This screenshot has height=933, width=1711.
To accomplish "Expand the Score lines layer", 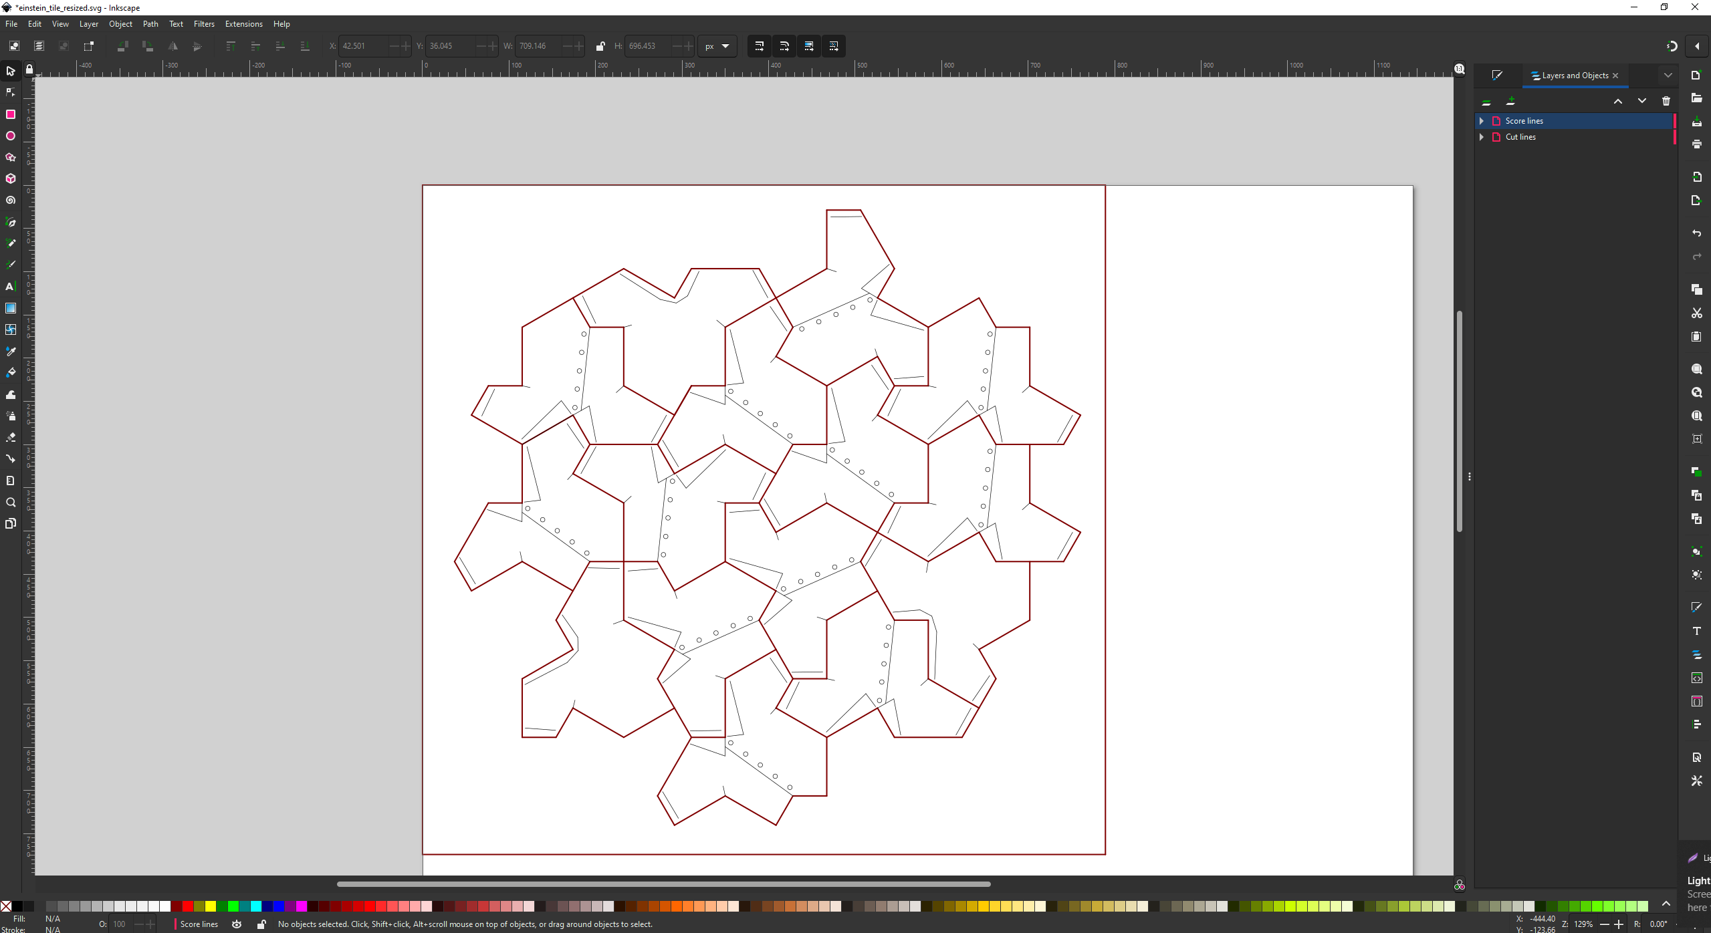I will tap(1482, 121).
